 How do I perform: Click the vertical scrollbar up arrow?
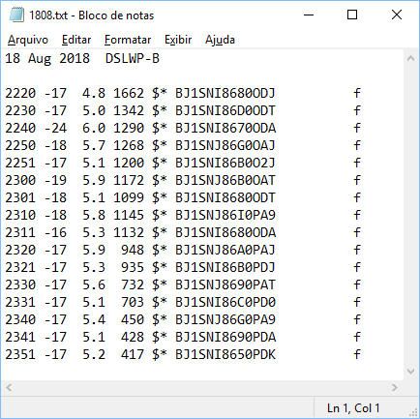click(x=410, y=58)
